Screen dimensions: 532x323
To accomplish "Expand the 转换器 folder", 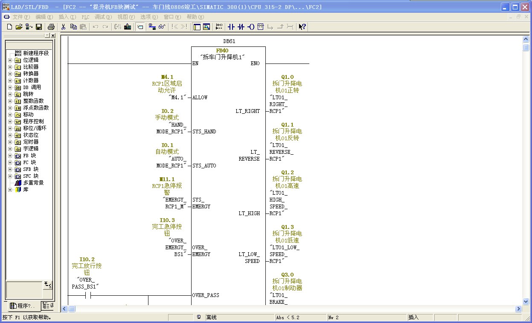I will point(10,74).
